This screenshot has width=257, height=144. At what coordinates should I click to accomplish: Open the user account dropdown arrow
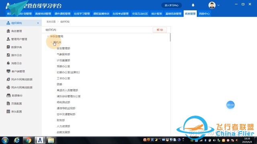point(218,5)
